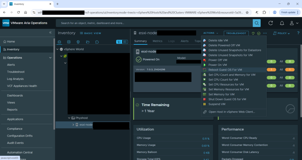Bookmark this page with the star icon
The width and height of the screenshot is (302, 160).
click(x=247, y=12)
